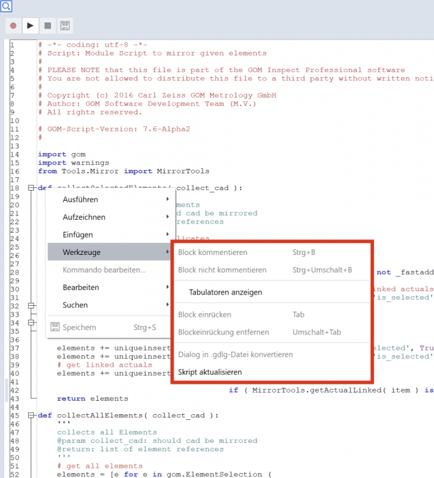Collapse the code fold at line 32
This screenshot has width=434, height=478.
tap(30, 306)
